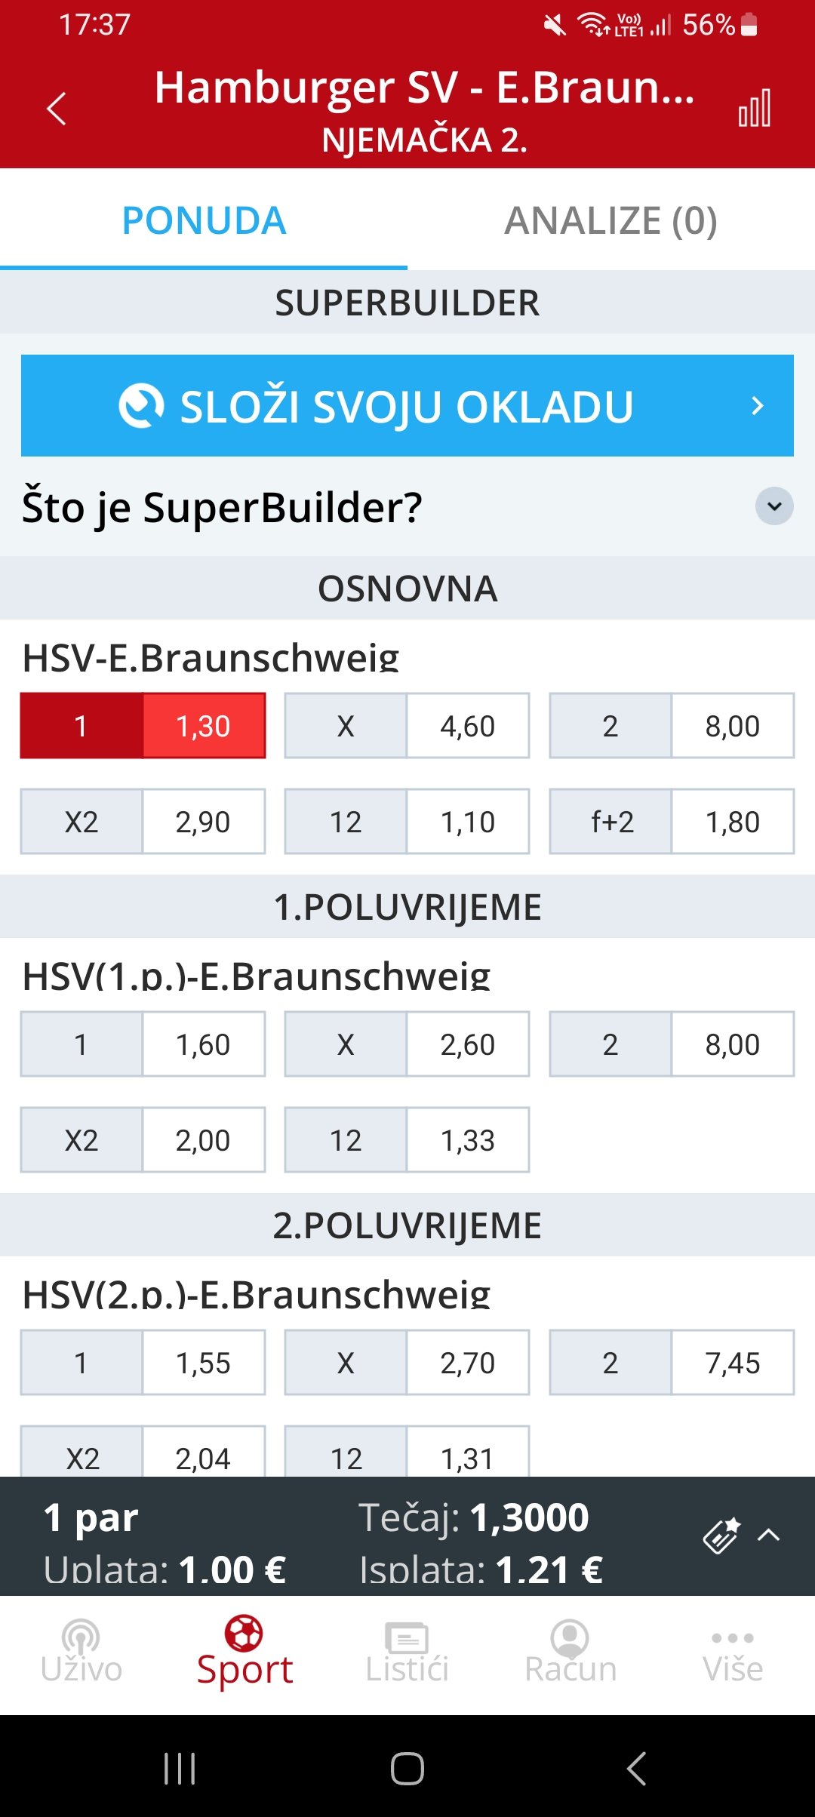Go to the Sport section
Screen dimensions: 815x1817
244,1653
